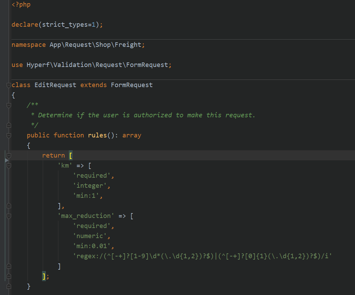
Task: Click the array return type
Action: pos(132,135)
